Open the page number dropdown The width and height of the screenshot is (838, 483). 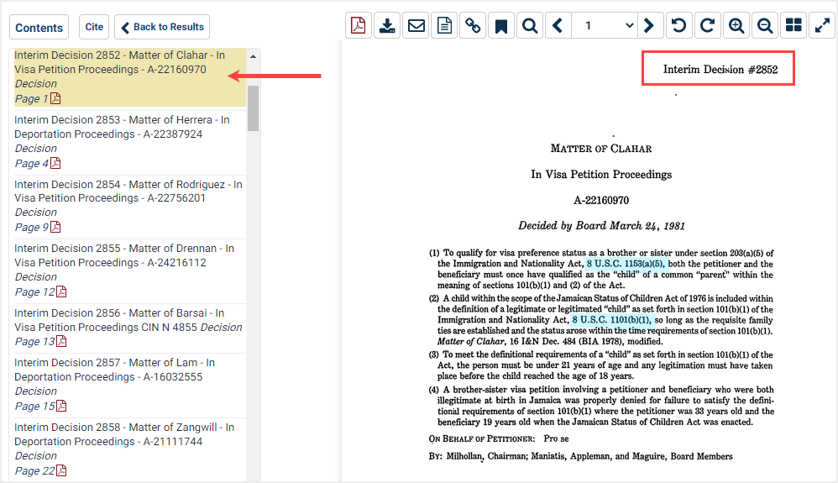604,26
